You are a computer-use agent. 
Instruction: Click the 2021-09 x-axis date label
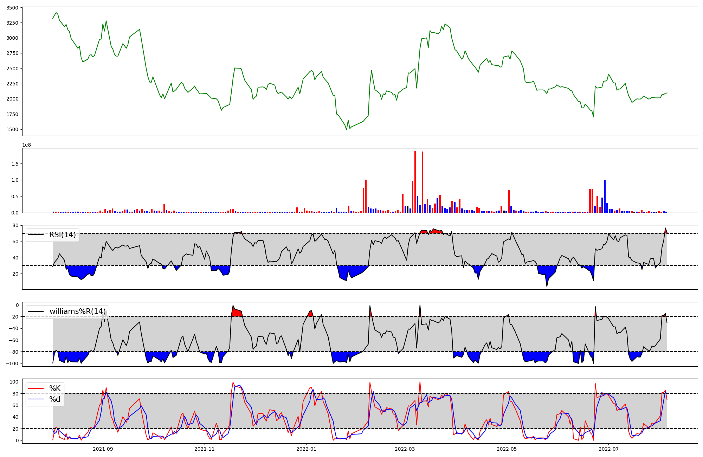click(103, 449)
